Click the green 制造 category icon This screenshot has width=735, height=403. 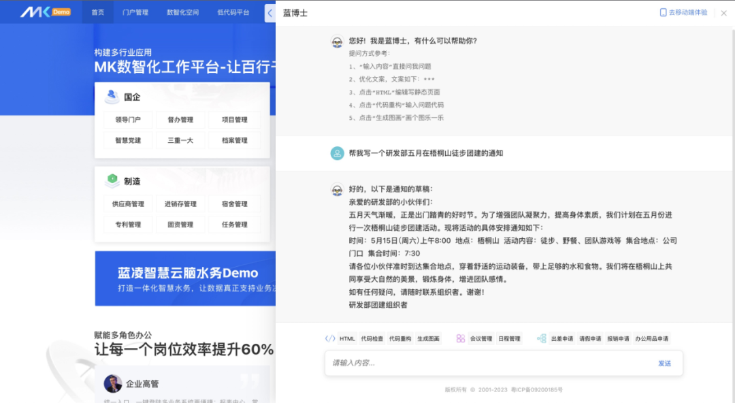click(x=112, y=181)
